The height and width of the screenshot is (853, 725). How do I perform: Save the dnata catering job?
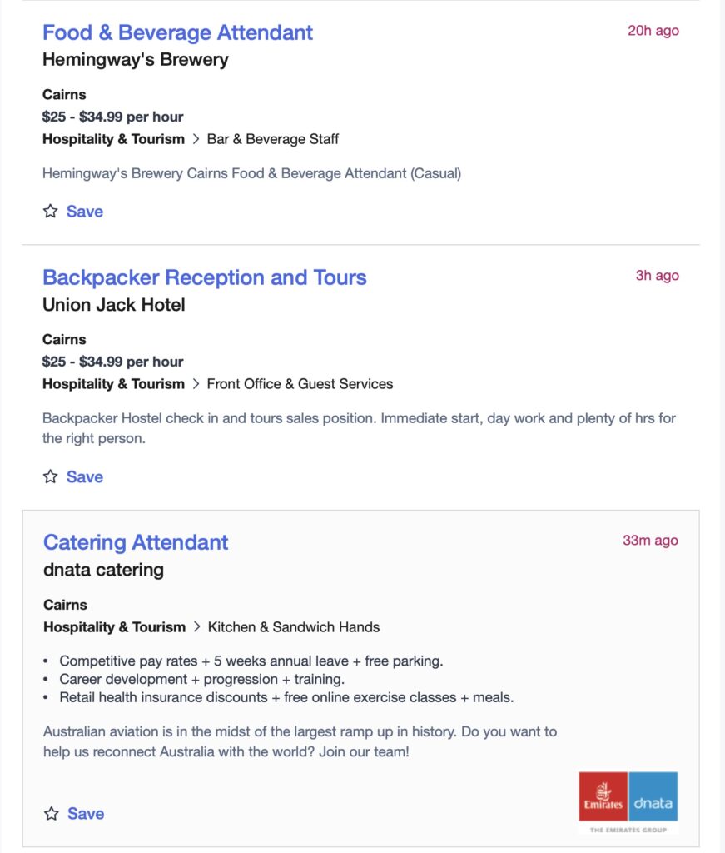[x=74, y=813]
